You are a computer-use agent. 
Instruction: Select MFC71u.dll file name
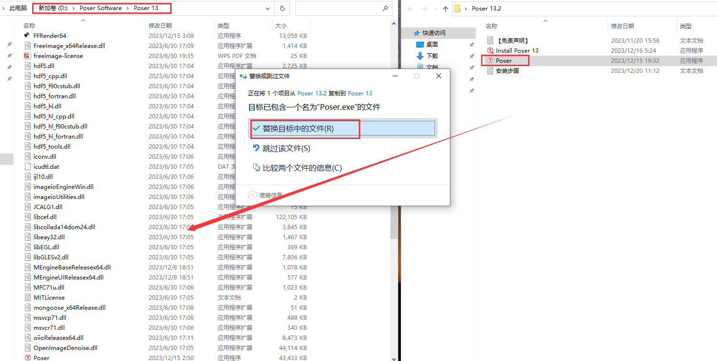tap(49, 287)
